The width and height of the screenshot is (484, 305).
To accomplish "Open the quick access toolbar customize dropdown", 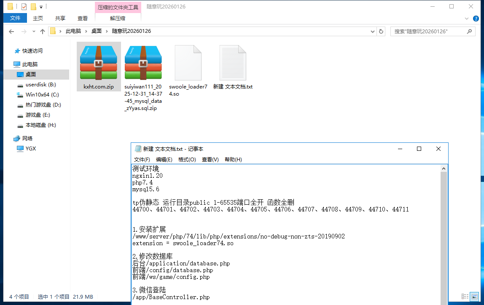I will click(41, 7).
